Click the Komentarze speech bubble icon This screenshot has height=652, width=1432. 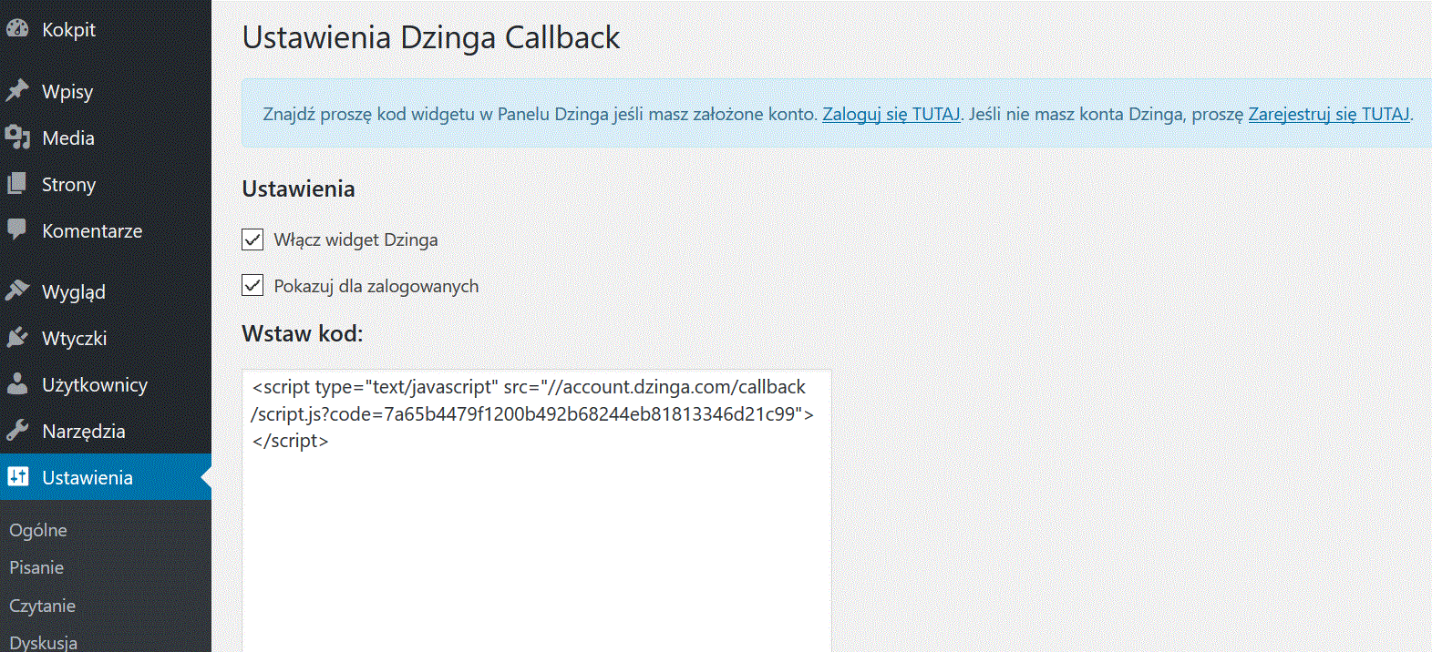tap(17, 229)
